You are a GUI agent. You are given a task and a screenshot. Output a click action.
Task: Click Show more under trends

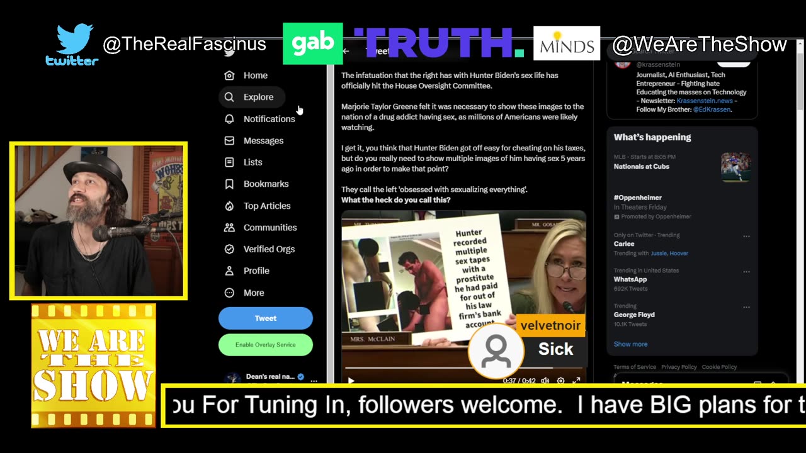[630, 344]
